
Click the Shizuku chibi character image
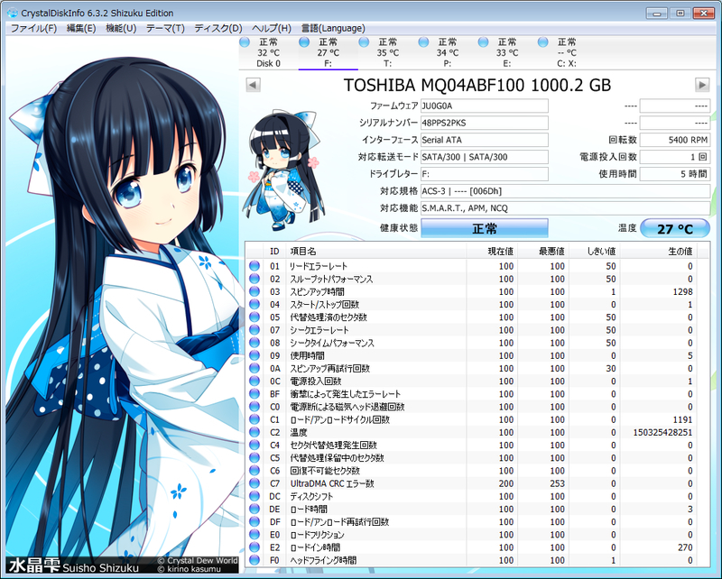283,170
